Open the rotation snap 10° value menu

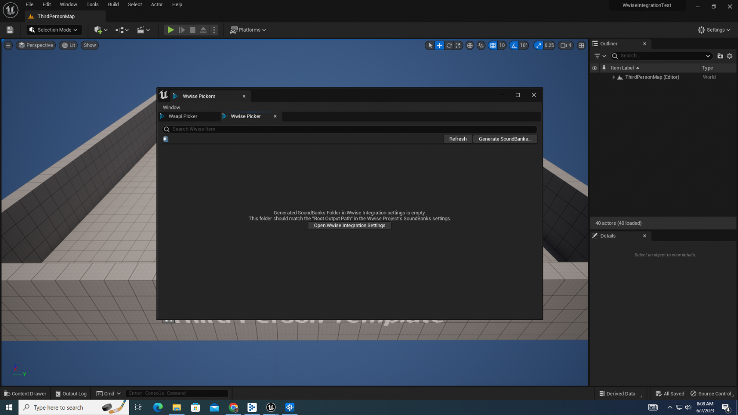[524, 45]
